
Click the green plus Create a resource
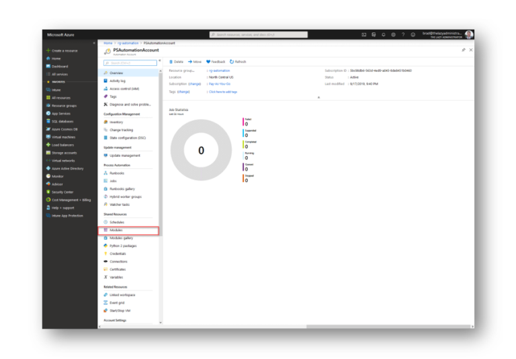[x=48, y=50]
